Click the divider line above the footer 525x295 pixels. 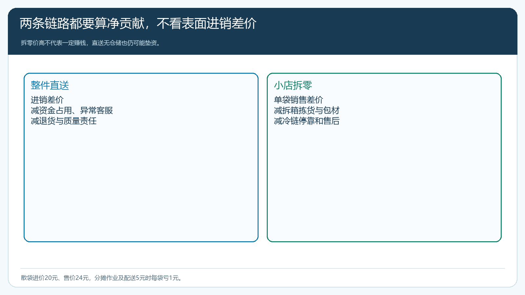(262, 268)
